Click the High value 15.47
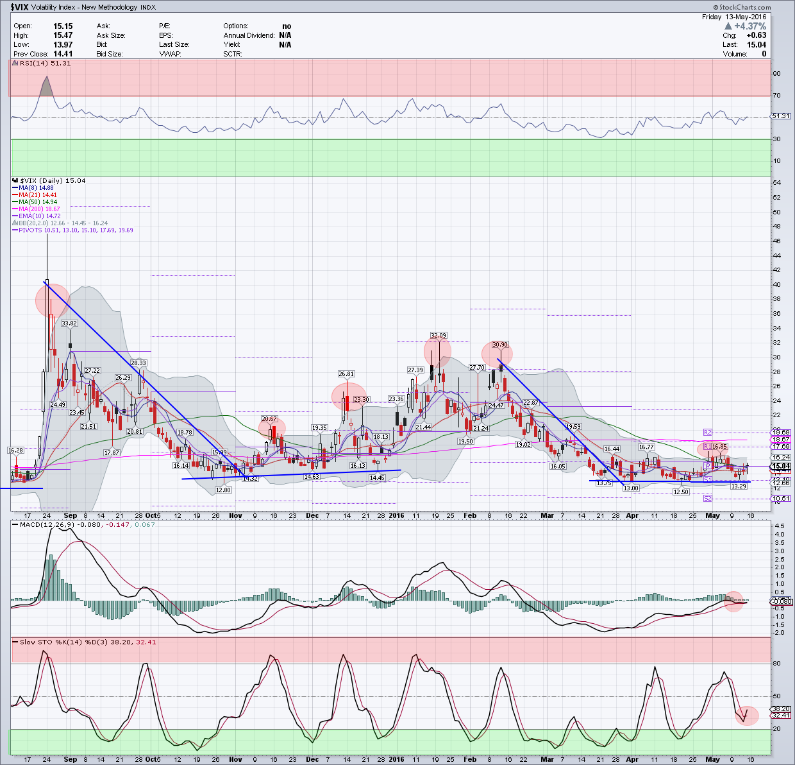The width and height of the screenshot is (795, 765). (x=63, y=35)
